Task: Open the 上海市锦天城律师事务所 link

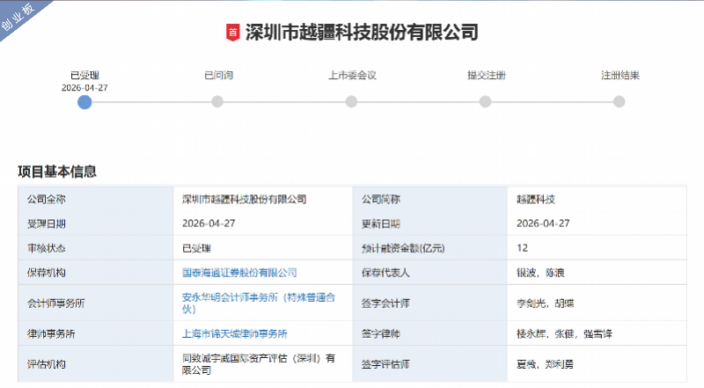Action: [234, 333]
